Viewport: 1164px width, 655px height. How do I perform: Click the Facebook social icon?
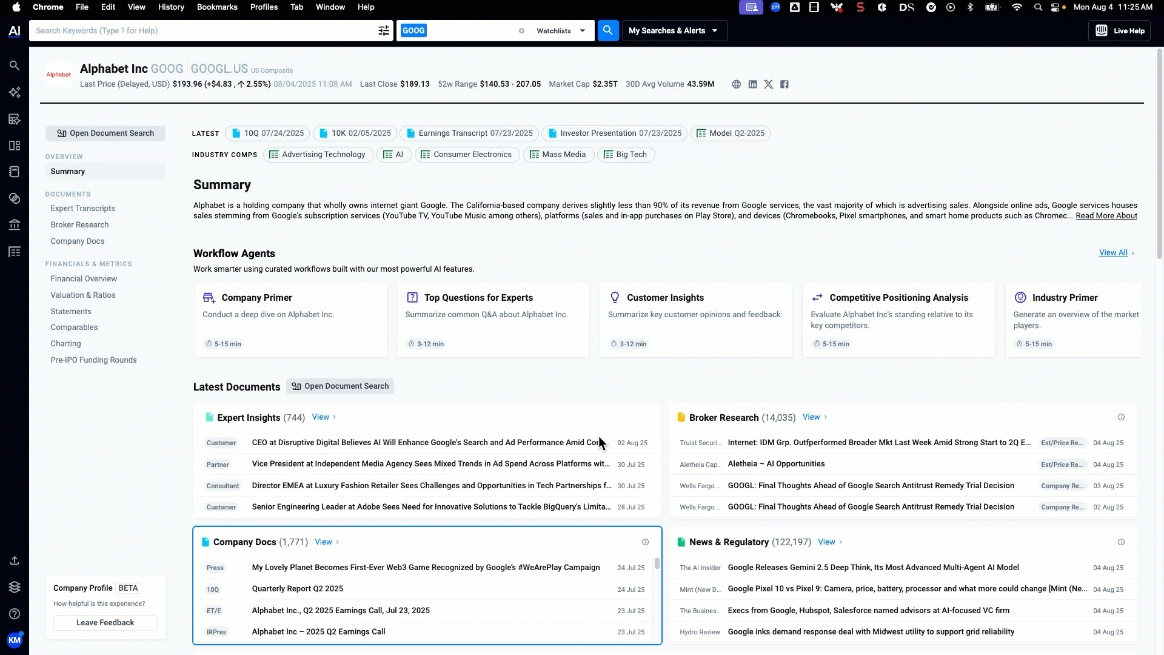784,84
